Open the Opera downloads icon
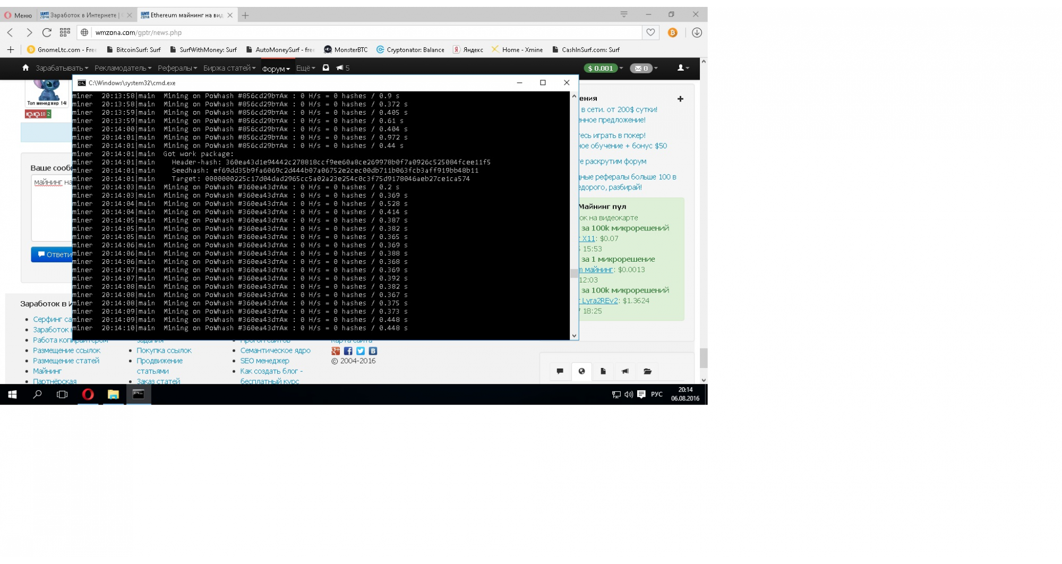 pyautogui.click(x=697, y=32)
